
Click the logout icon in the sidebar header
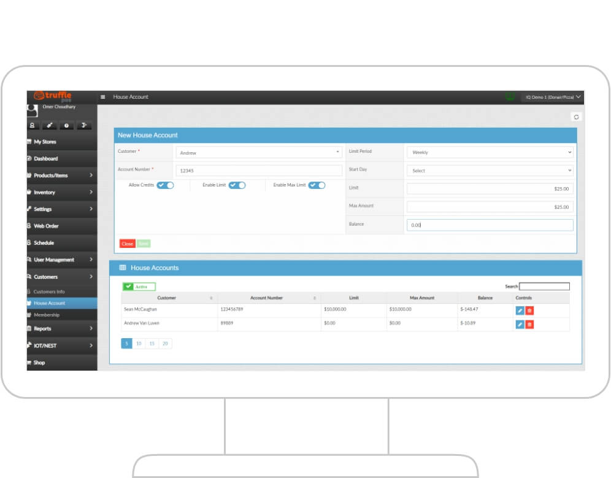coord(83,125)
